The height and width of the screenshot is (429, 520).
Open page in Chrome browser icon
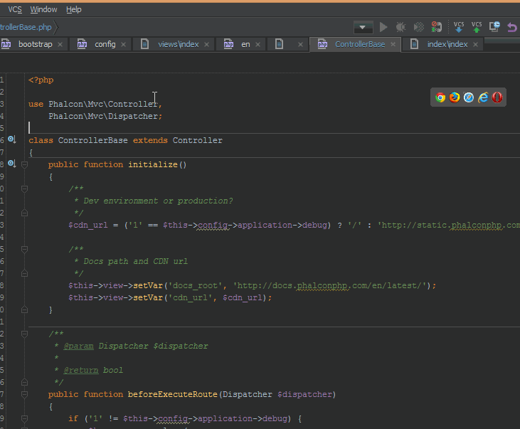[x=440, y=97]
